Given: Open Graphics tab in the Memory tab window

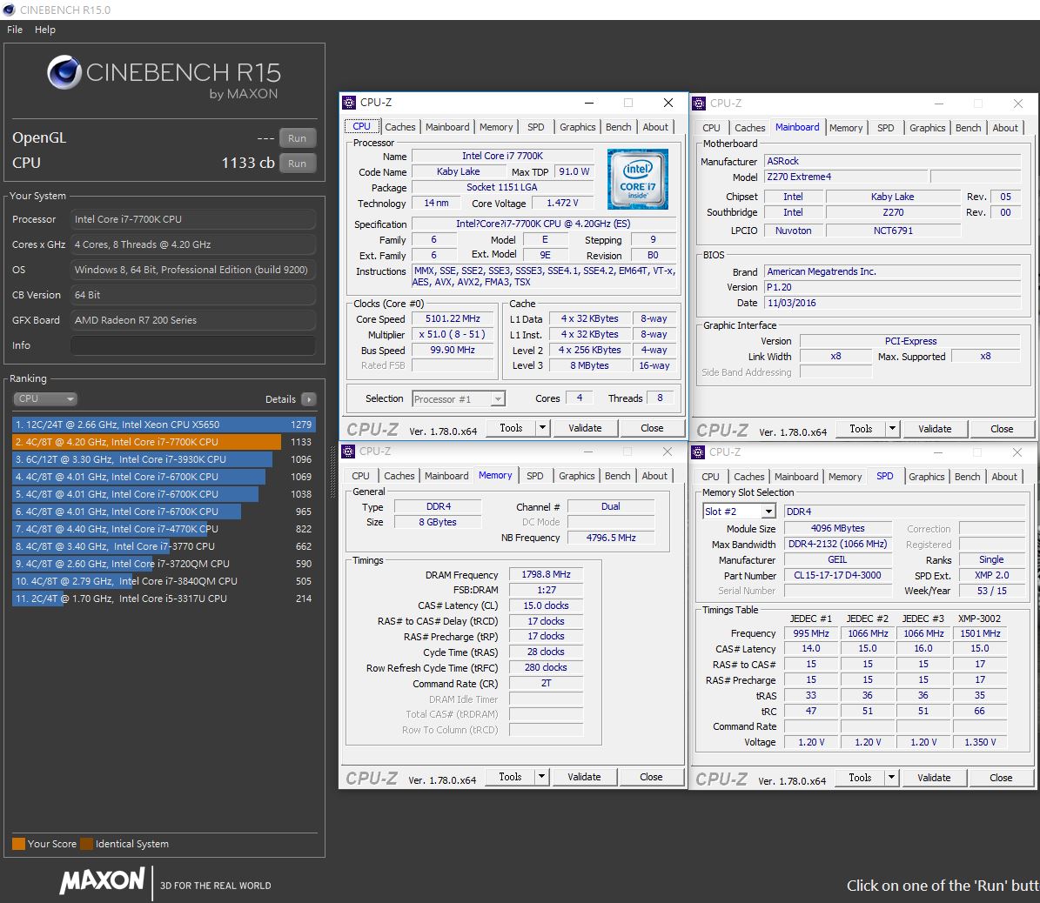Looking at the screenshot, I should [577, 475].
